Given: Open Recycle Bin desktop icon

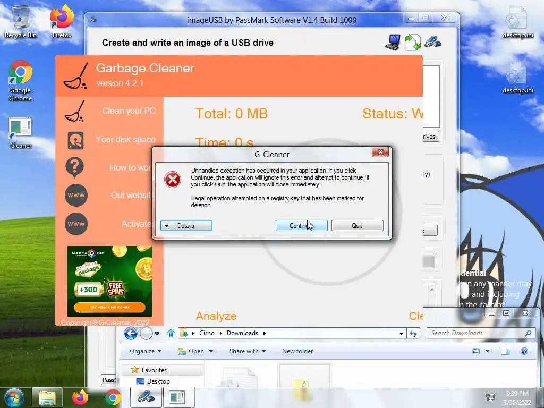Looking at the screenshot, I should point(21,21).
